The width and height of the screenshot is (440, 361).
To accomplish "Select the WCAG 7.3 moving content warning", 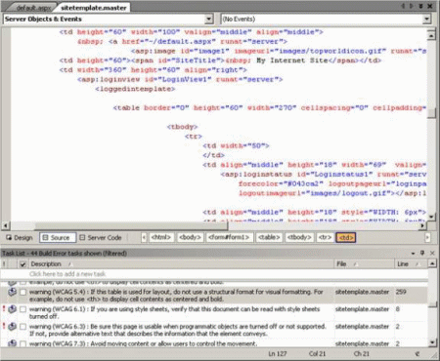I will (143, 343).
